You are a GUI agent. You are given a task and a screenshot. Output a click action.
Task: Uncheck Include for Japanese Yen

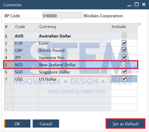[124, 57]
